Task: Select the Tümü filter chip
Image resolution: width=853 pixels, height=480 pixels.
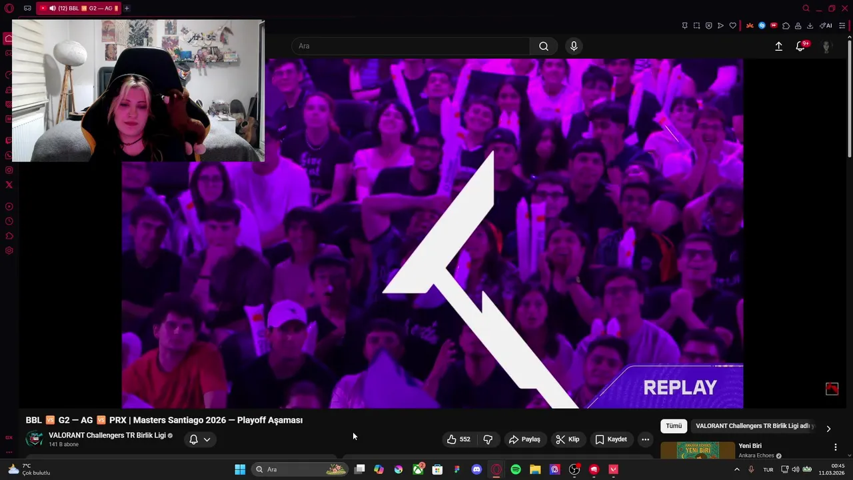Action: [x=674, y=426]
